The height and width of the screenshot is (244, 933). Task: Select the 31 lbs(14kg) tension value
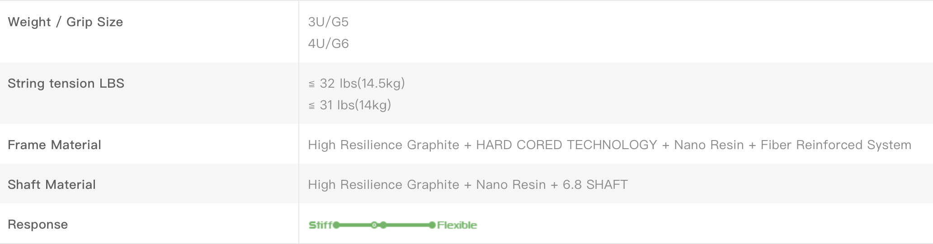click(x=350, y=105)
